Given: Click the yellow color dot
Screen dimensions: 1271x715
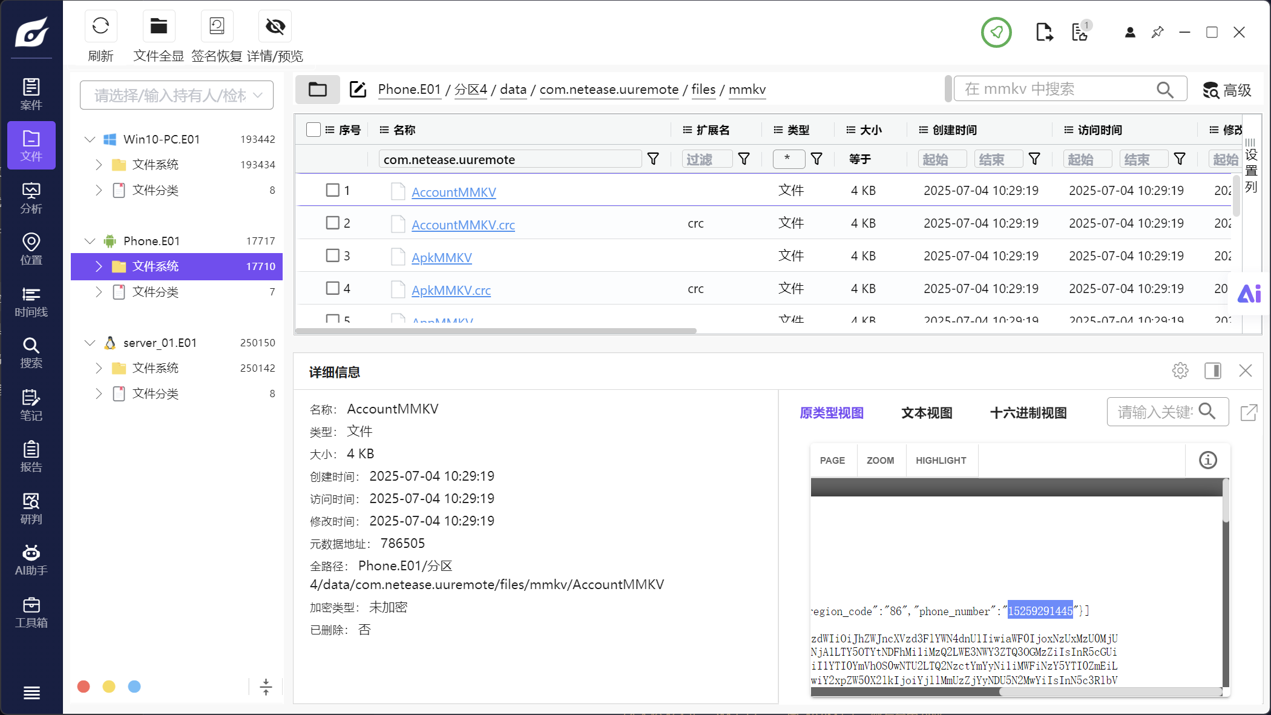Looking at the screenshot, I should (x=109, y=687).
